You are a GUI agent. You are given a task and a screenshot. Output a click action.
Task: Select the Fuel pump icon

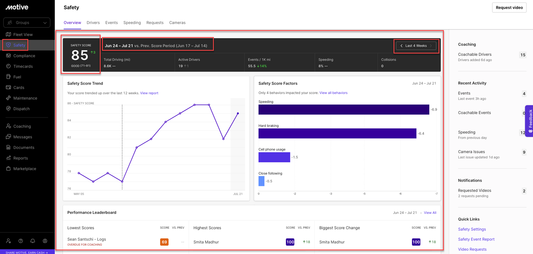(x=8, y=77)
